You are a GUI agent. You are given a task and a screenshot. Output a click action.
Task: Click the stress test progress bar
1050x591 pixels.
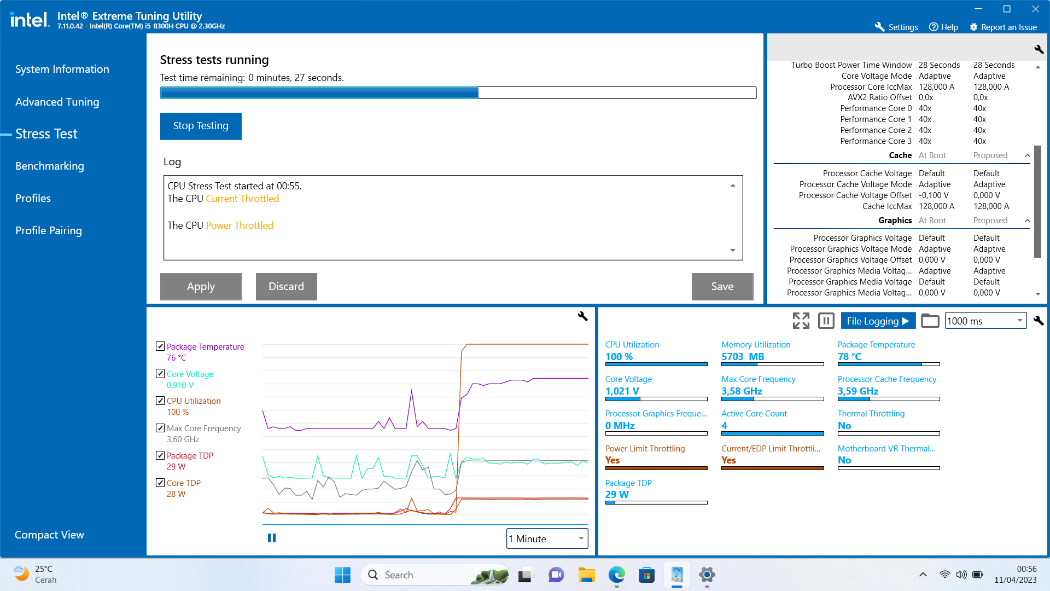click(458, 92)
